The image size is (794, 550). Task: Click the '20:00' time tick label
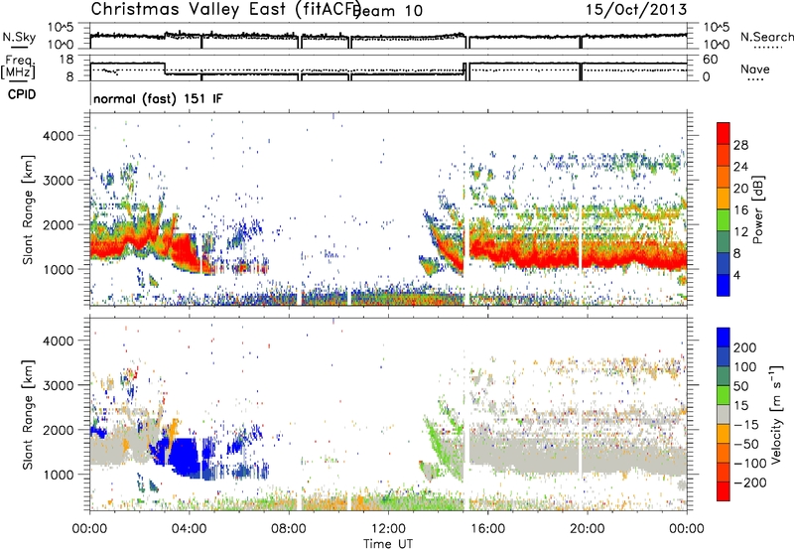[588, 529]
